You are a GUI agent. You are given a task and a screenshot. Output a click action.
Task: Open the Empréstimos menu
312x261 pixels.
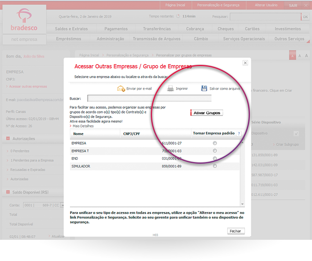68,39
